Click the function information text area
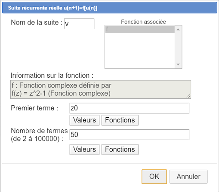This screenshot has width=219, height=192. point(101,89)
